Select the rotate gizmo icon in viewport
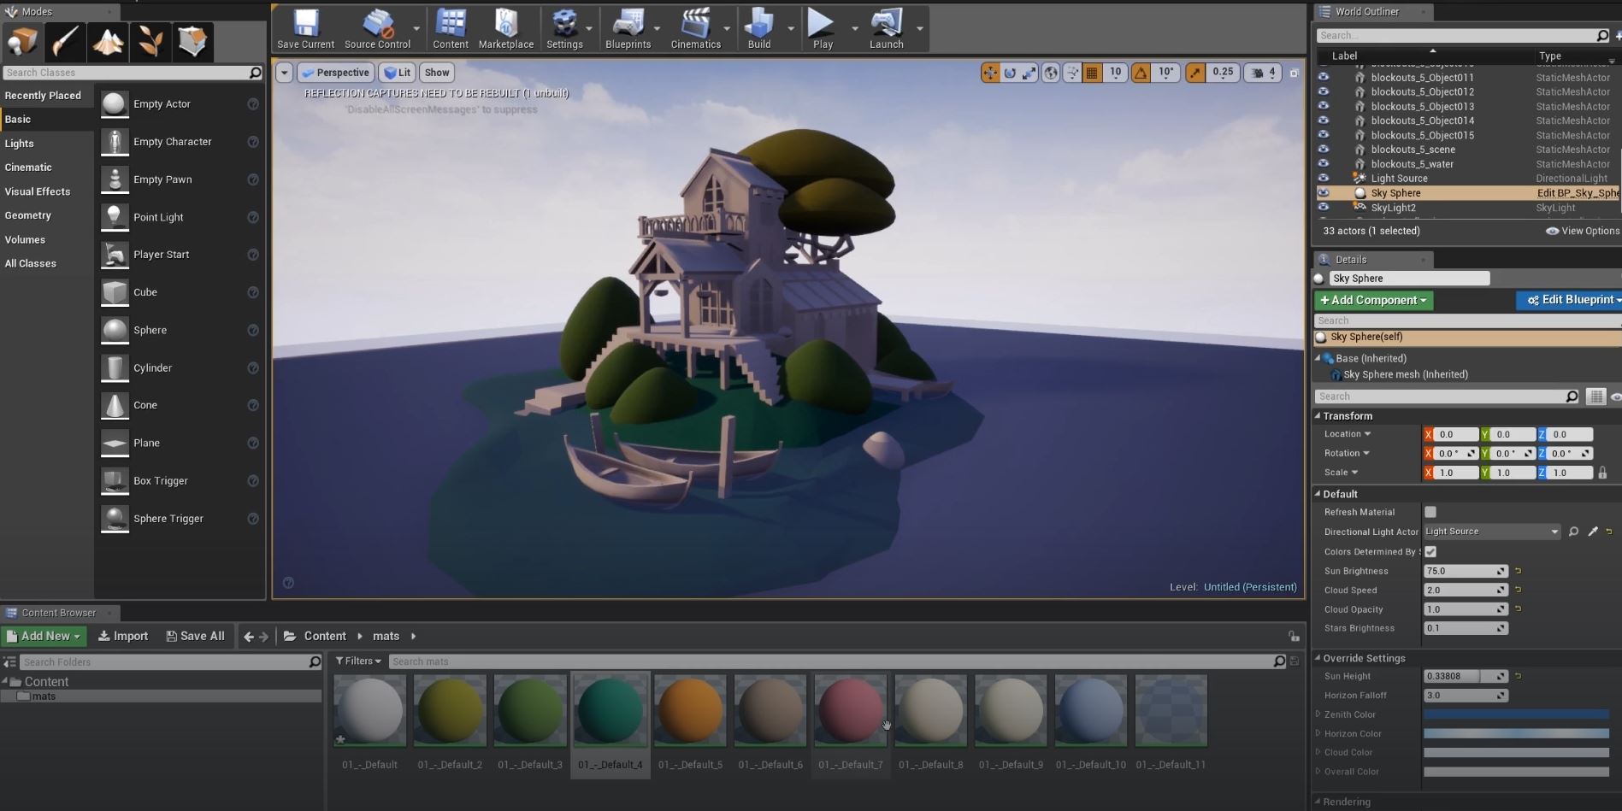 click(x=1010, y=73)
